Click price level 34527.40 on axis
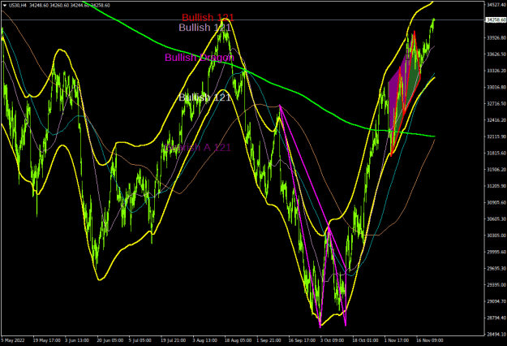507x346 pixels. coord(496,5)
